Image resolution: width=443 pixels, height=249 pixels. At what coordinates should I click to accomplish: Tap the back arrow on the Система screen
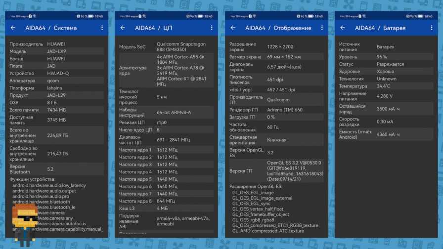coord(13,28)
